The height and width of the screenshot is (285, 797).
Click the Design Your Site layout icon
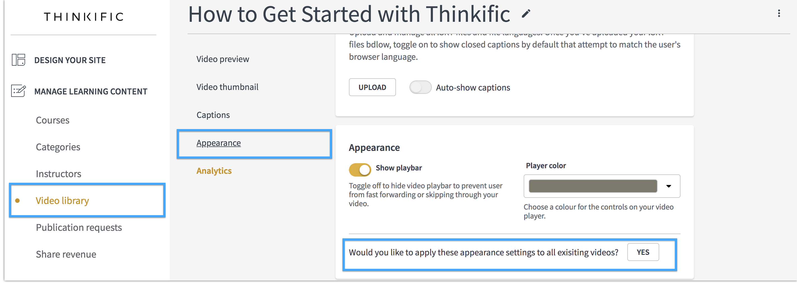click(18, 60)
